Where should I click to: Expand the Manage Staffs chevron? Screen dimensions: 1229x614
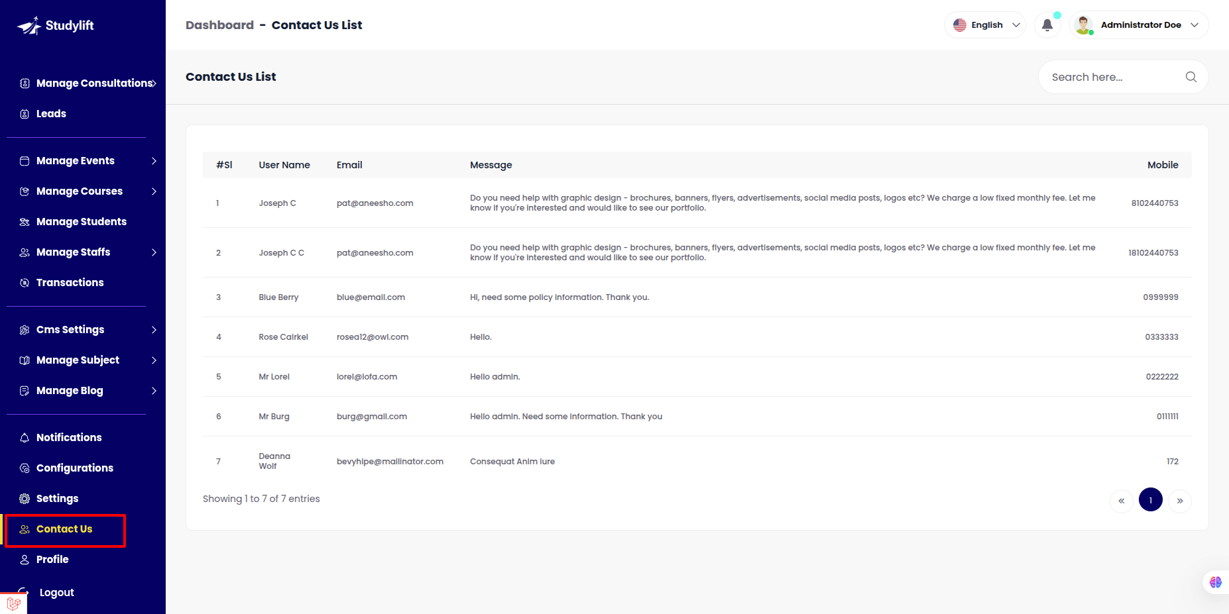(154, 252)
